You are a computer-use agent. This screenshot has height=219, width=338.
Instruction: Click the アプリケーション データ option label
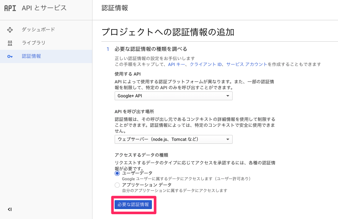[x=147, y=185]
